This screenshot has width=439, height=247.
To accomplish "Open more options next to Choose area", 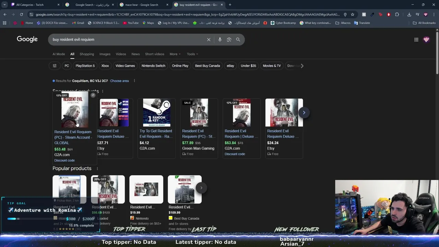I will click(134, 81).
